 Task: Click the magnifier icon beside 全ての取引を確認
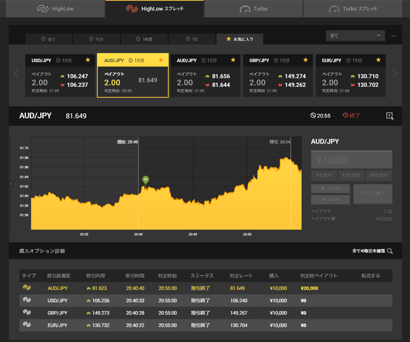(389, 251)
